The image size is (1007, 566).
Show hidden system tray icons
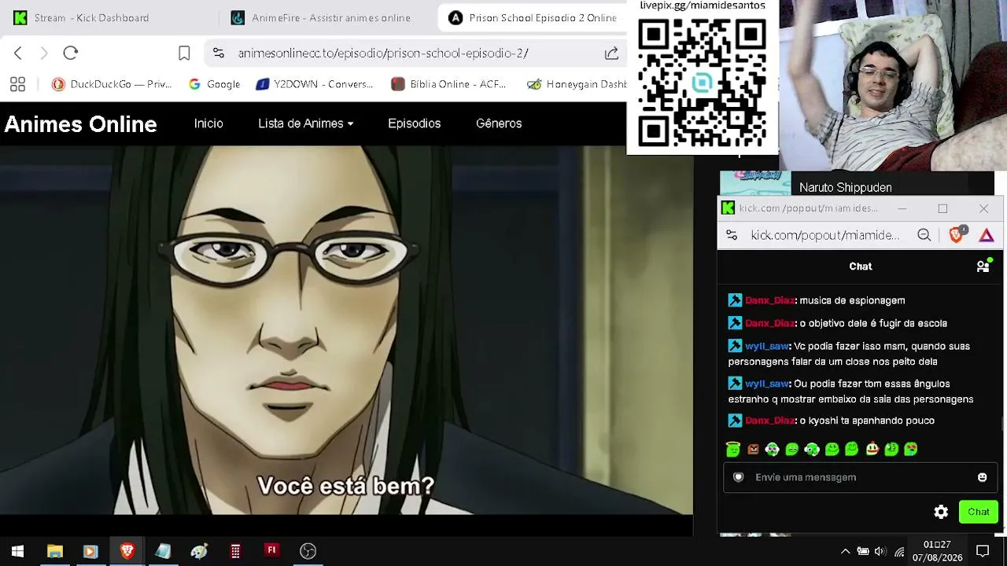pyautogui.click(x=845, y=551)
